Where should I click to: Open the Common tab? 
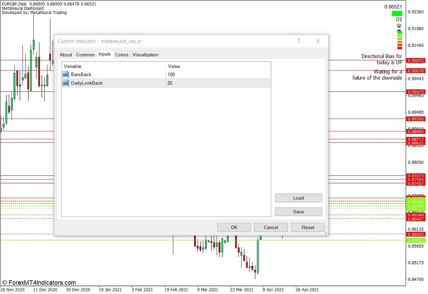(x=85, y=55)
